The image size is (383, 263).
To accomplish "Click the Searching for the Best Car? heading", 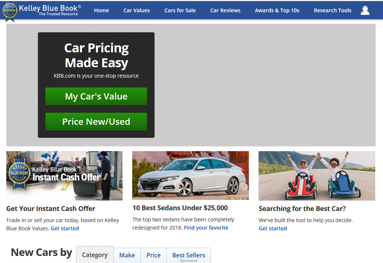I will [x=302, y=208].
